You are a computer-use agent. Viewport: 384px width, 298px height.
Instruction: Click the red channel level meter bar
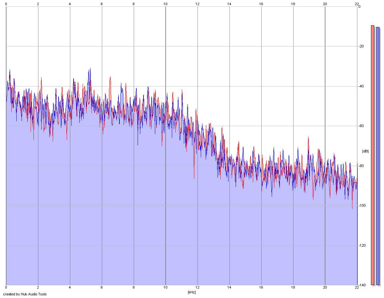click(x=373, y=155)
